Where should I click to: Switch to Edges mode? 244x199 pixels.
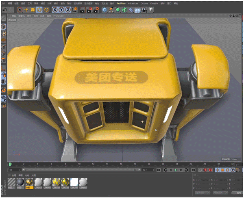(x=4, y=53)
